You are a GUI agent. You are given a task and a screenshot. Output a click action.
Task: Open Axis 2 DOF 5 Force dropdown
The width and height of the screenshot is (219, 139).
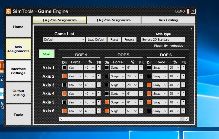coord(118,76)
